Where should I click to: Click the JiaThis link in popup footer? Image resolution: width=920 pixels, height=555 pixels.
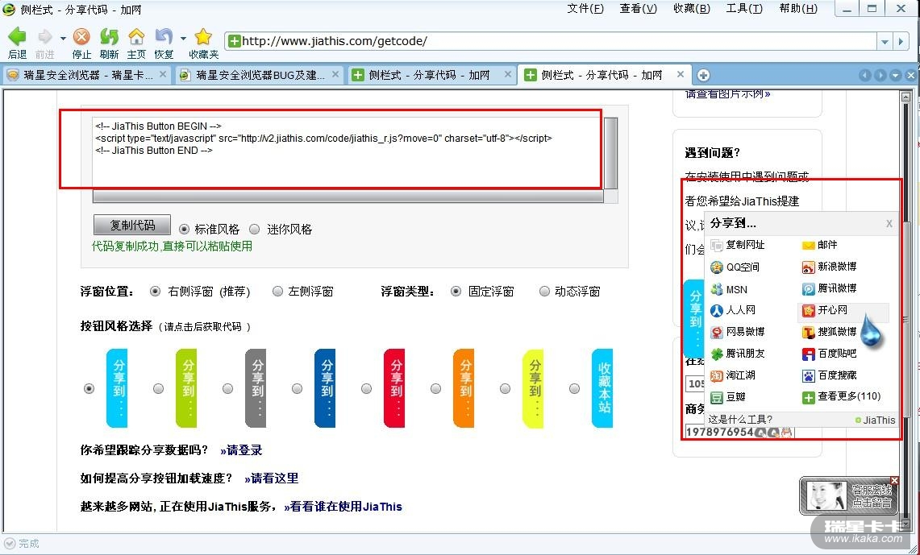[875, 420]
